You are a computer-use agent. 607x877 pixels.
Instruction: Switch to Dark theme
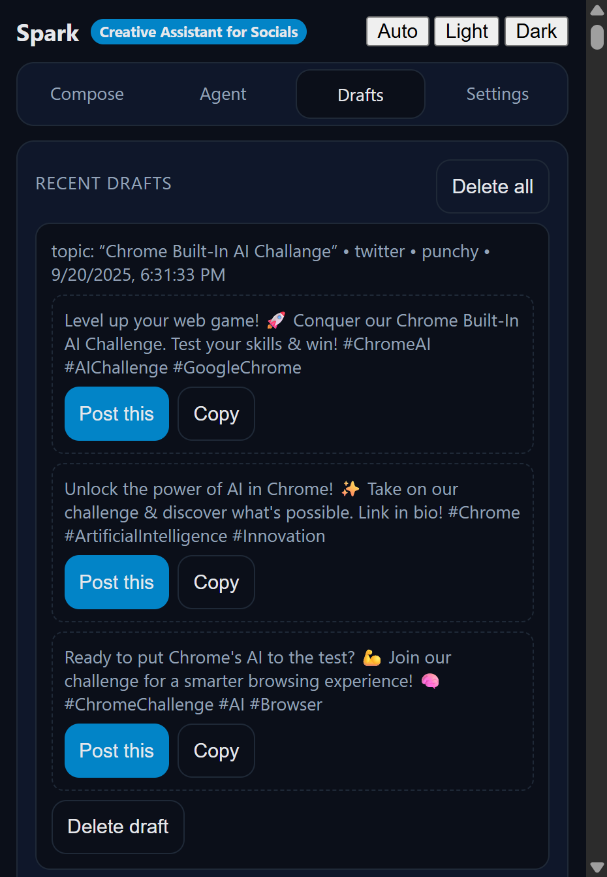536,31
